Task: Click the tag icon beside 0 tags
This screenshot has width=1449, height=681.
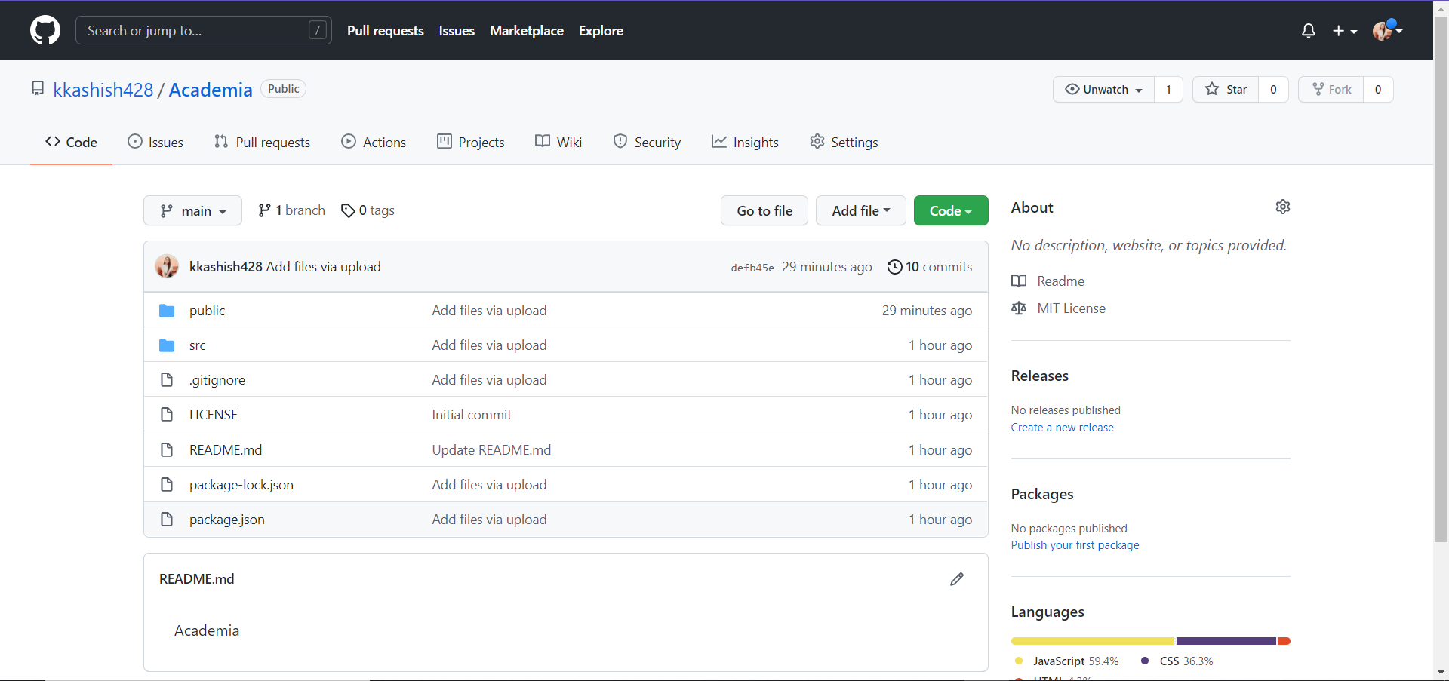Action: [348, 210]
